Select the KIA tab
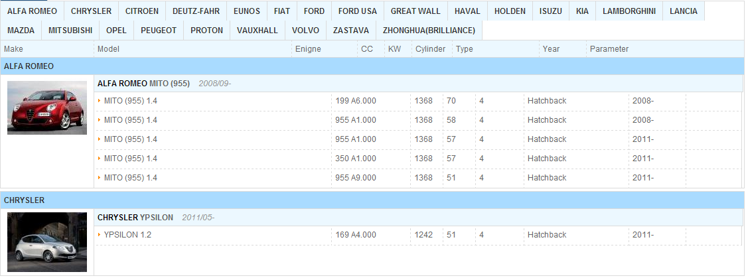Screen dimensions: 746x278 click(x=582, y=11)
